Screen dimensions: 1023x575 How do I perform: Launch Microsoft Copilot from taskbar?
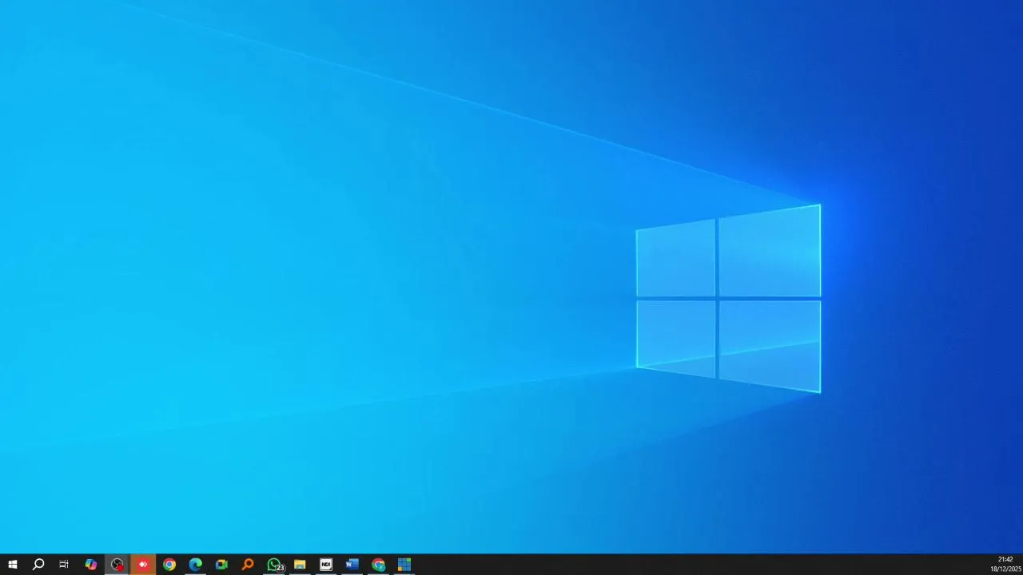click(x=91, y=565)
